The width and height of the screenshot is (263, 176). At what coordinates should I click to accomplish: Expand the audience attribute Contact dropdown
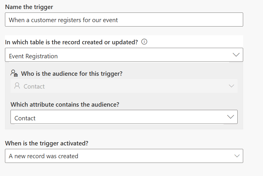pyautogui.click(x=124, y=117)
